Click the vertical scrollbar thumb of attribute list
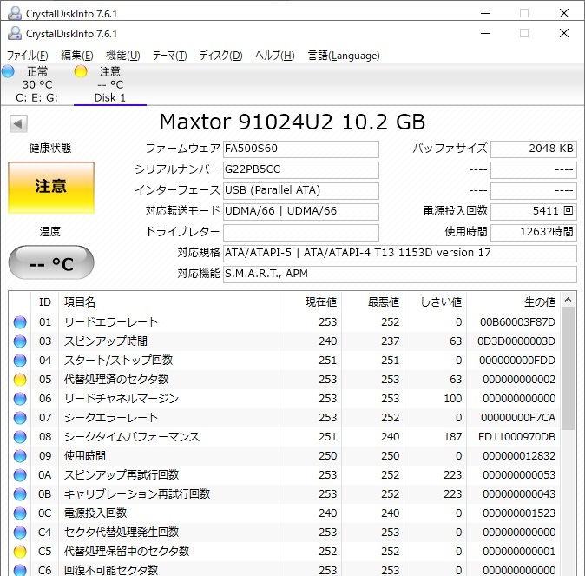585x576 pixels. click(569, 368)
